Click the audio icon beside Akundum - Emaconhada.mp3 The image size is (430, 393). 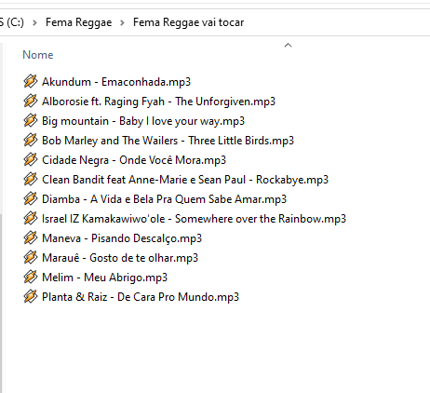pyautogui.click(x=30, y=82)
